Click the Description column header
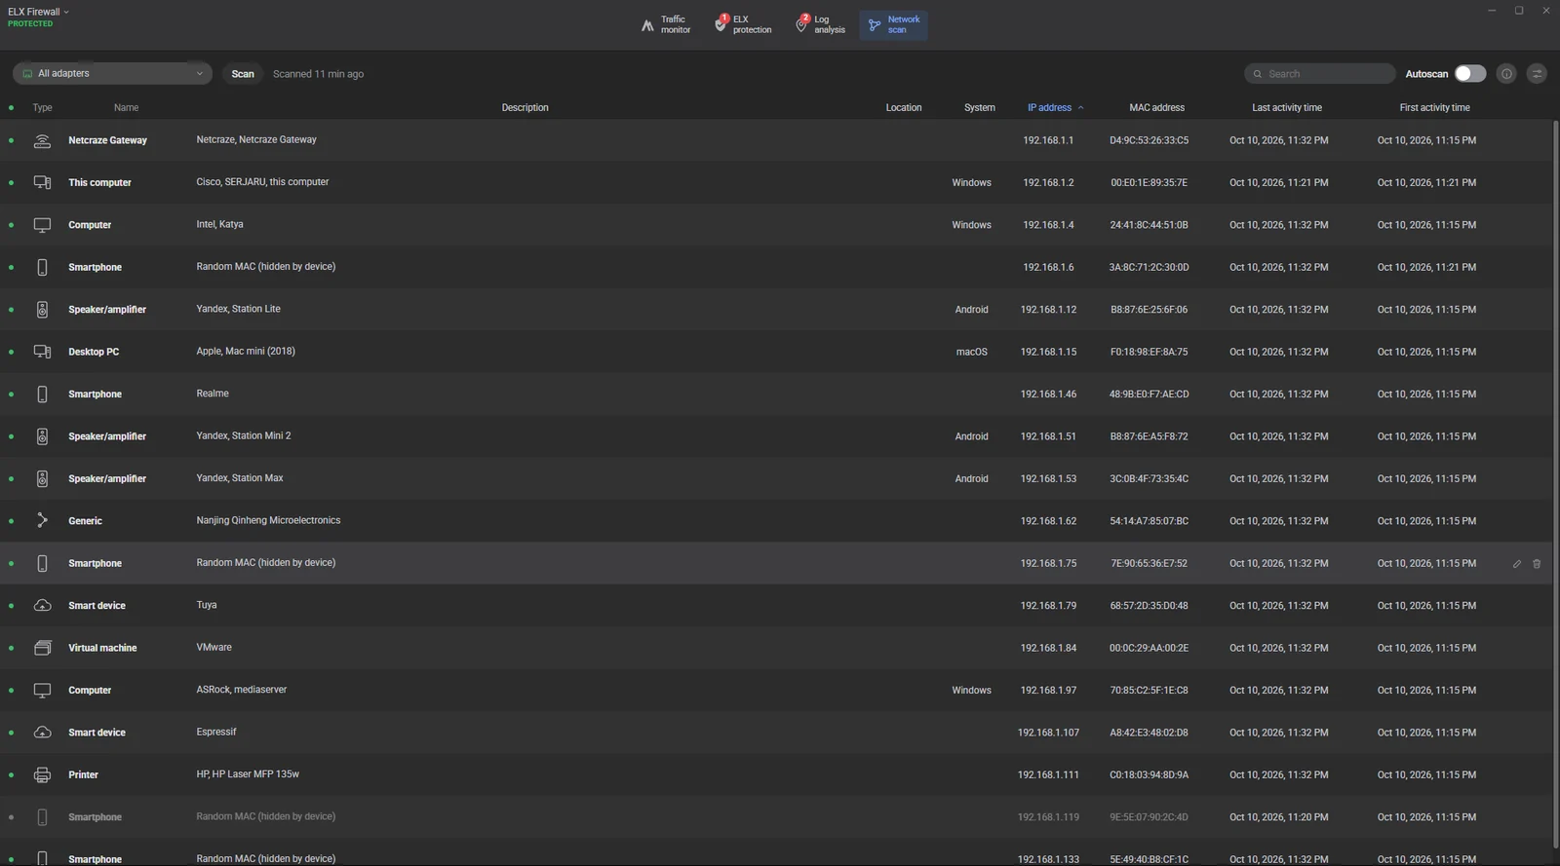The height and width of the screenshot is (866, 1560). 525,108
